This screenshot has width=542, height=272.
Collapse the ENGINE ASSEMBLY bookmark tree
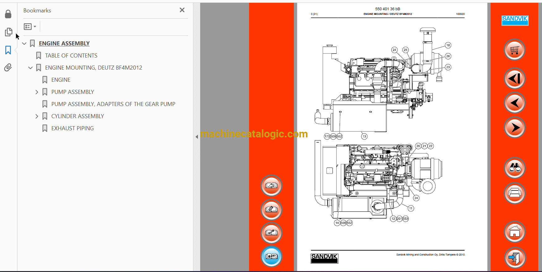click(24, 44)
